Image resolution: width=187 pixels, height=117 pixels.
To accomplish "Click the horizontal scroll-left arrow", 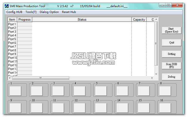I will pos(10,78).
